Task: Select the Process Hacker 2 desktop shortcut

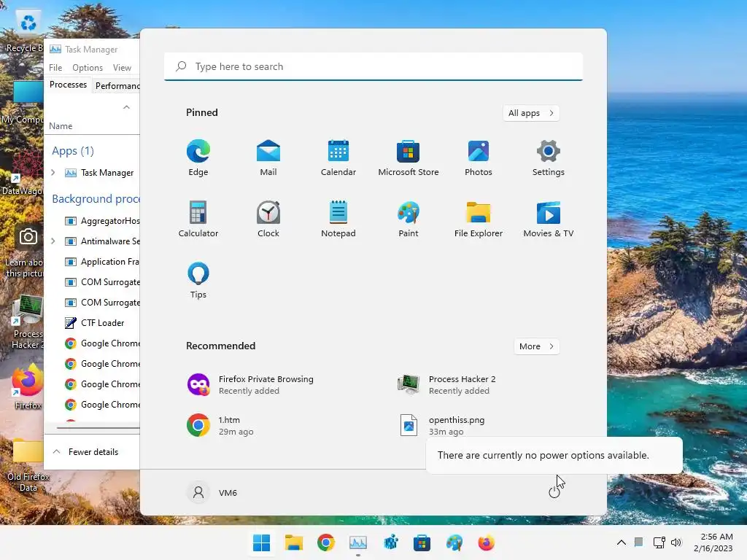Action: (28, 323)
